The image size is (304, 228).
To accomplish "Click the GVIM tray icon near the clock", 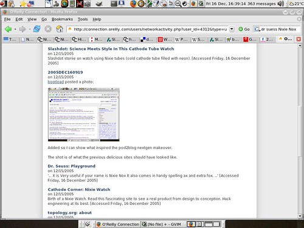I will coord(201,4).
